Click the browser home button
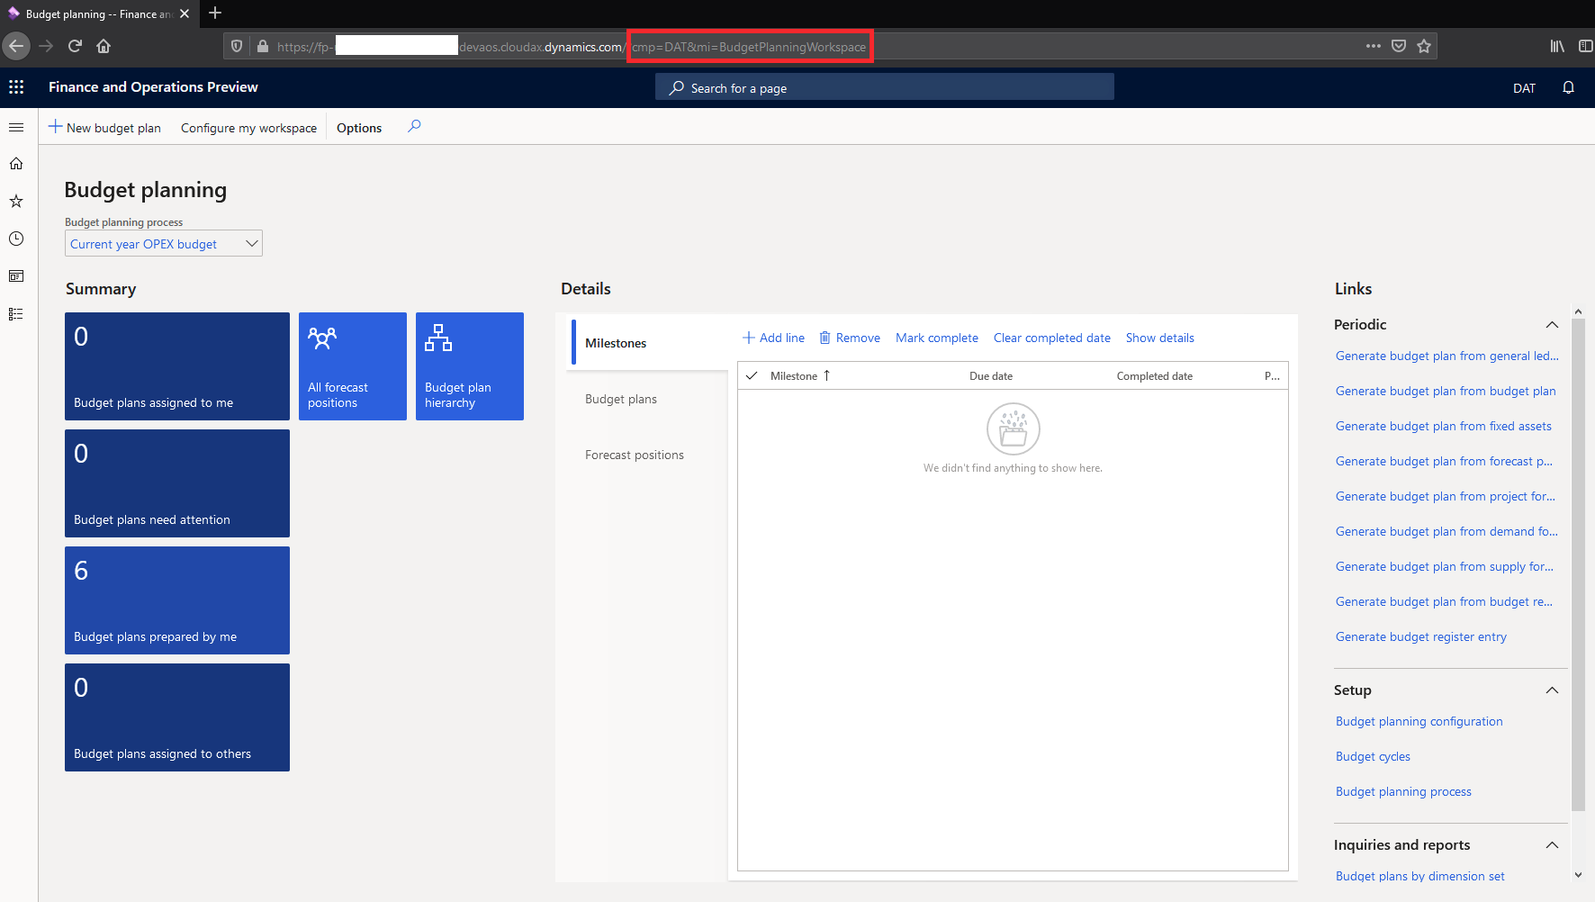This screenshot has width=1595, height=902. 104,46
